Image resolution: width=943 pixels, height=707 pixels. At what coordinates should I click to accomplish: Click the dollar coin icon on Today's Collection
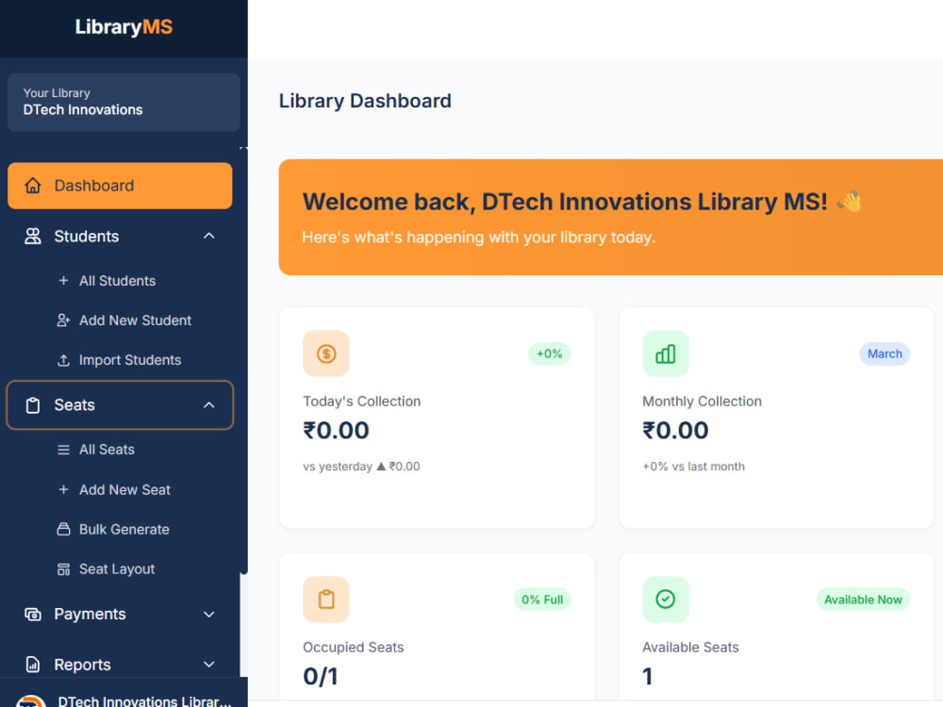326,353
